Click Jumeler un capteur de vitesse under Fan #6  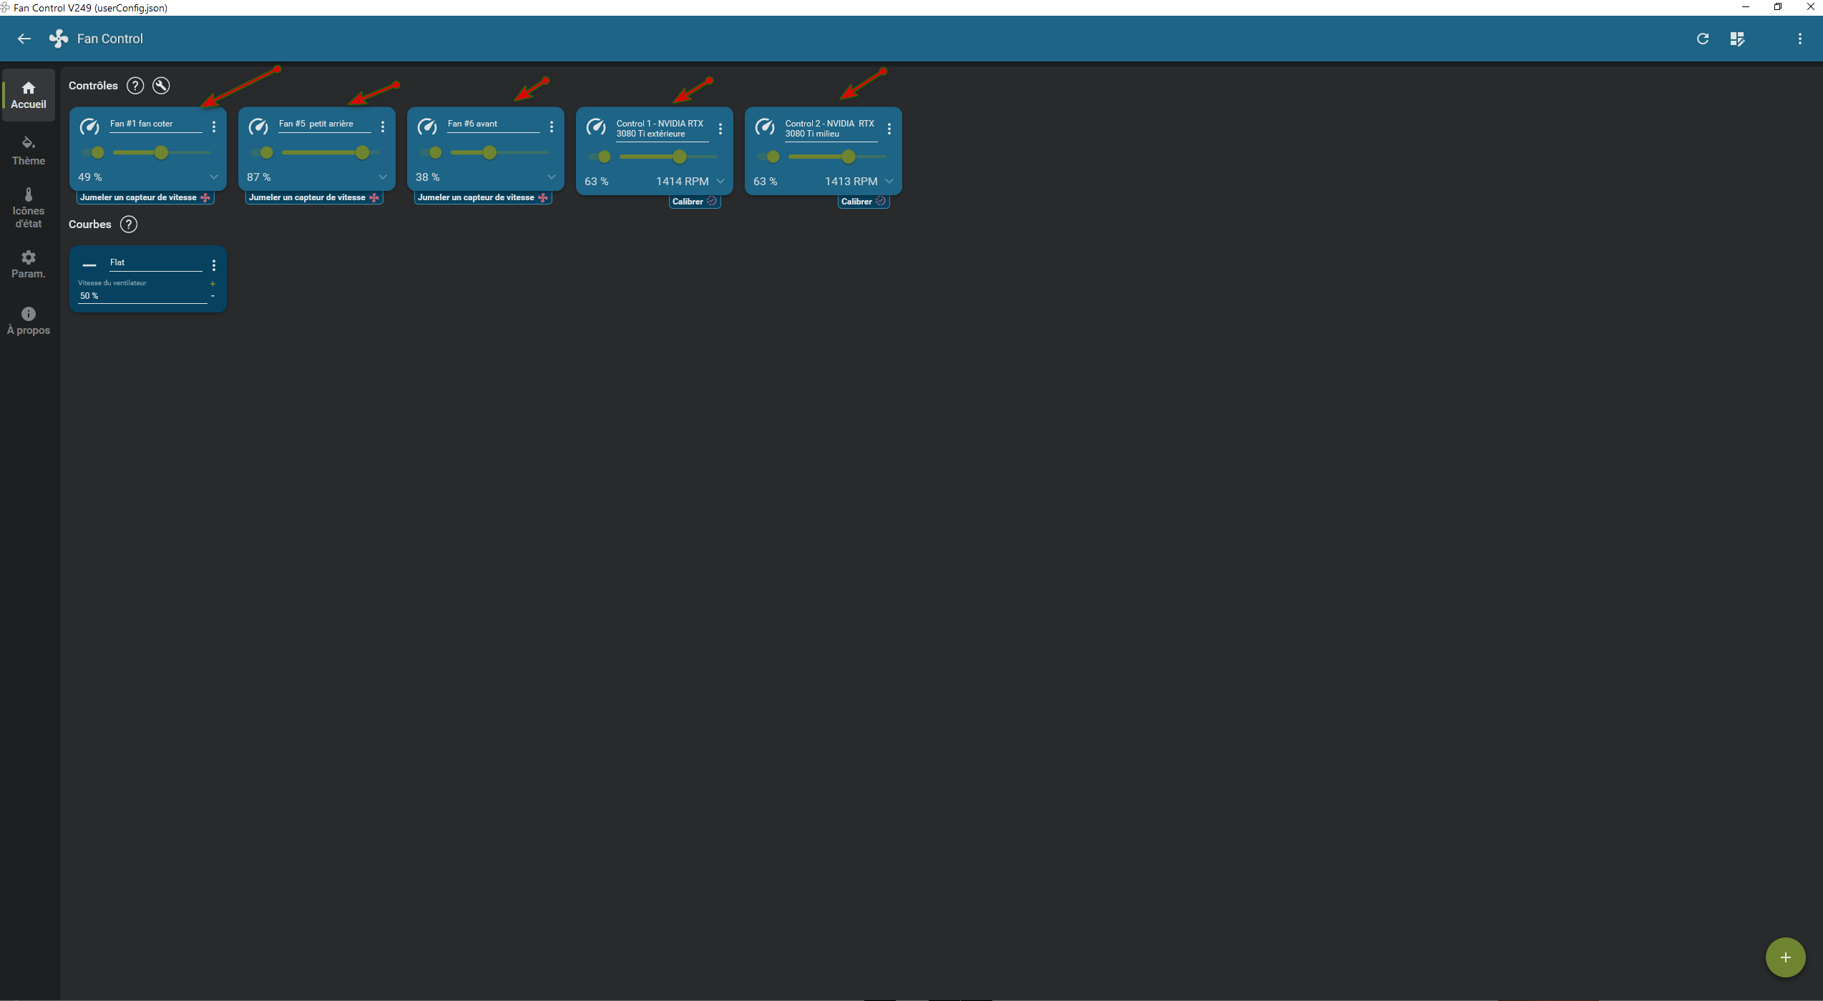coord(483,197)
